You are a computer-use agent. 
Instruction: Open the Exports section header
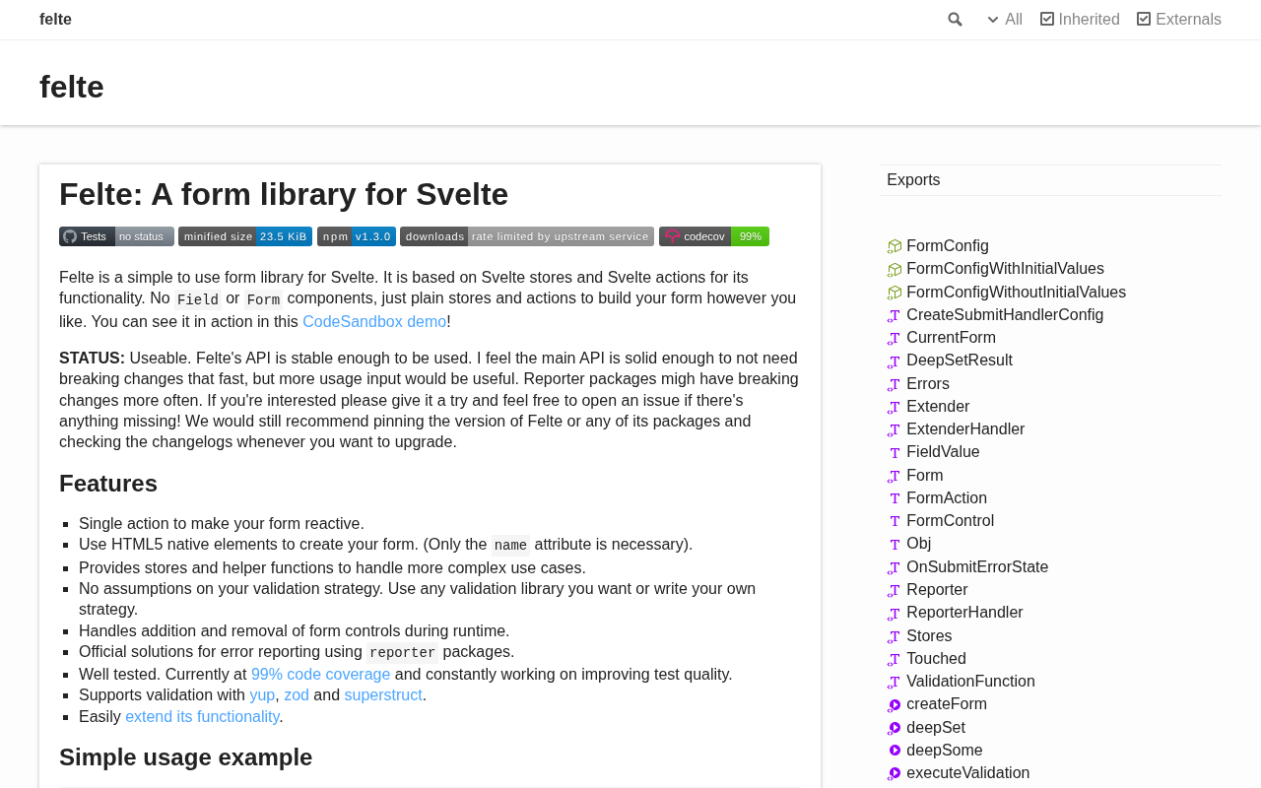[x=913, y=180]
